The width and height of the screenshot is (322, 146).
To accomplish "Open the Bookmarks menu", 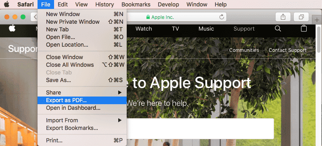I will [x=136, y=4].
